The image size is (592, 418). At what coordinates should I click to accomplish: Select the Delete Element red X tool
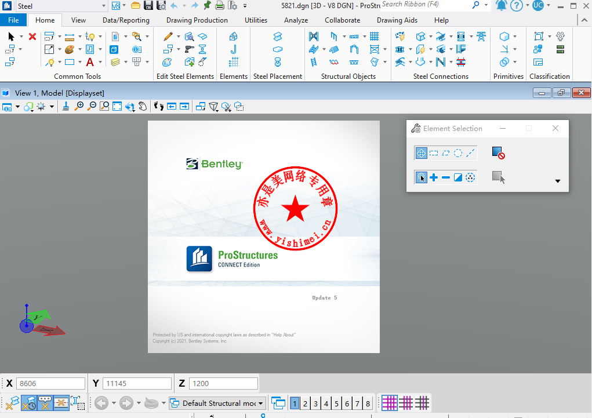[32, 37]
